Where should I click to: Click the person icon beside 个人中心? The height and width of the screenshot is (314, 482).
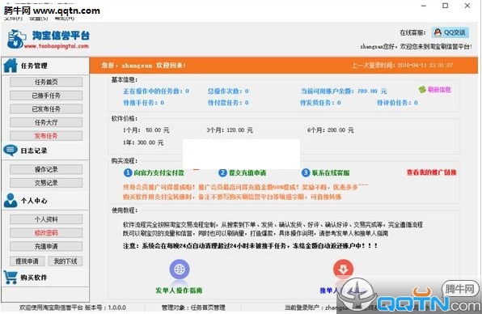[11, 200]
